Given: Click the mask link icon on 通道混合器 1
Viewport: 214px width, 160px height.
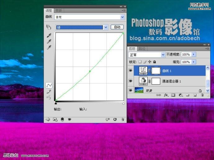Looking at the screenshot, I should point(149,81).
